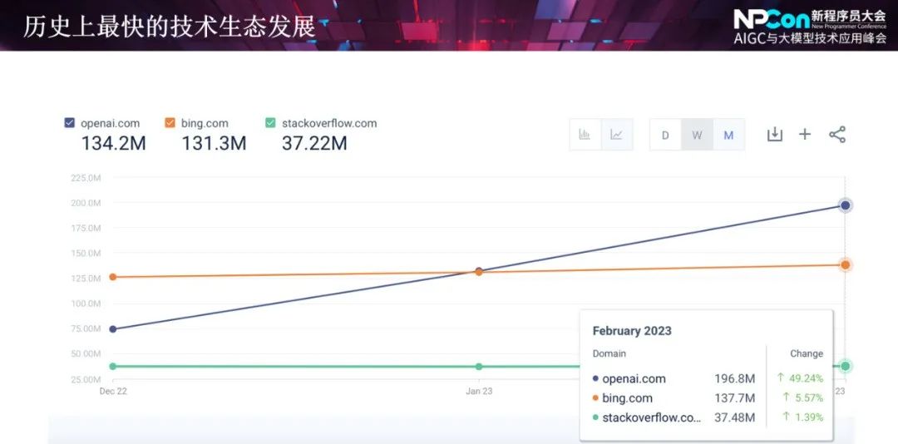Screen dimensions: 898x444
Task: Select stackoverflow.com February 2023 data point
Action: (x=845, y=366)
